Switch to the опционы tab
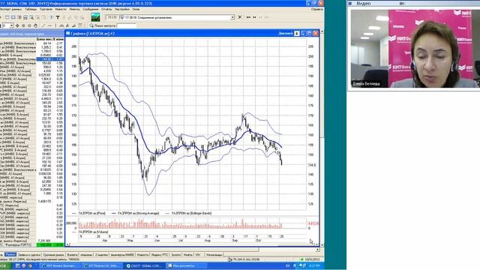Screen dimensions: 480x270 [x=86, y=255]
